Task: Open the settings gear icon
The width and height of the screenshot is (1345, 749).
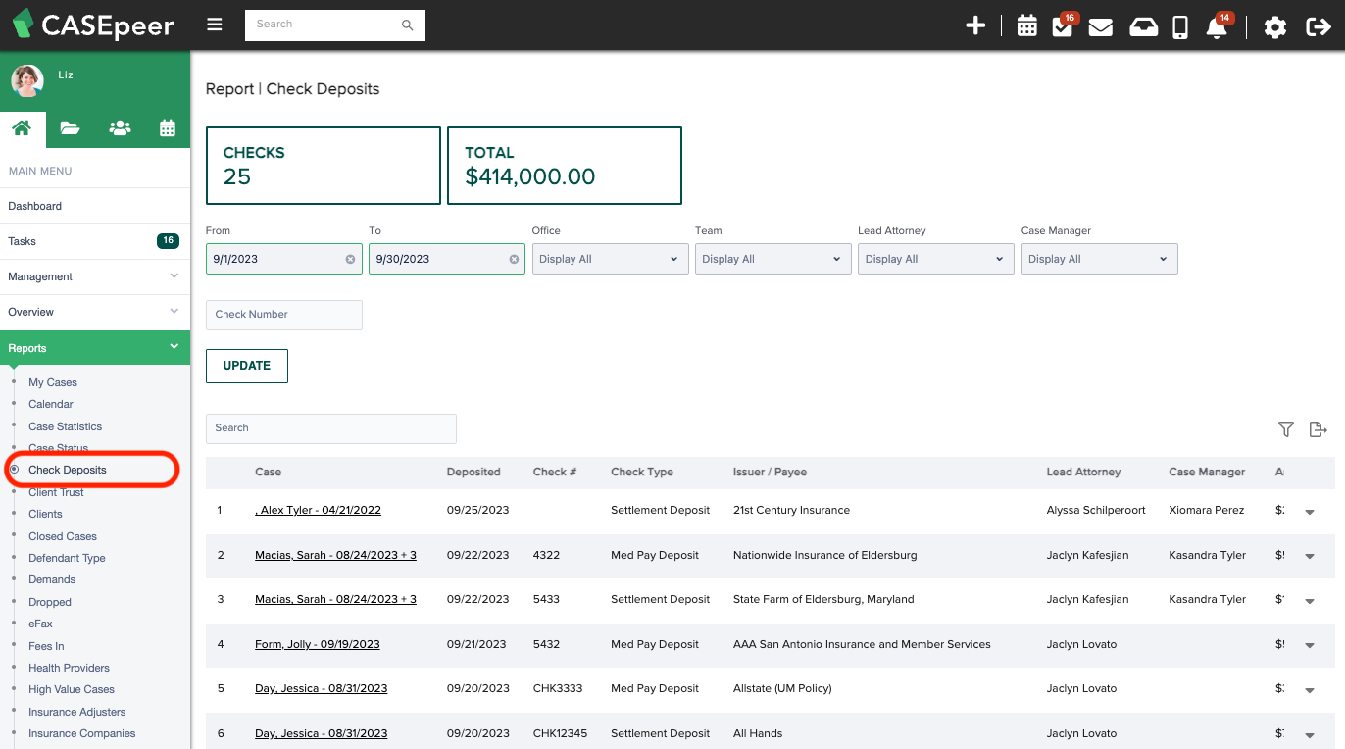Action: point(1274,26)
